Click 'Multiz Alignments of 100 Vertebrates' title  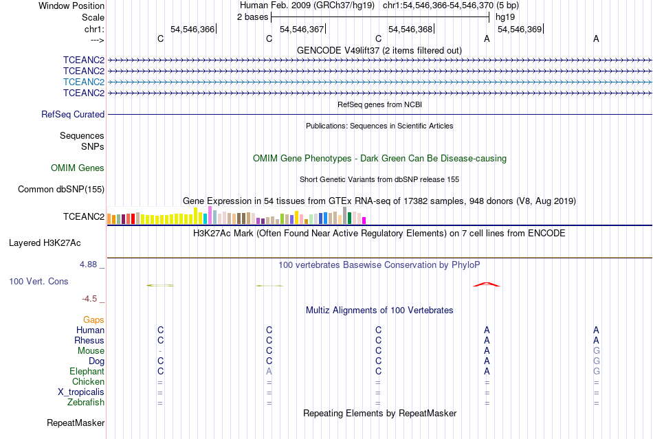click(x=379, y=311)
